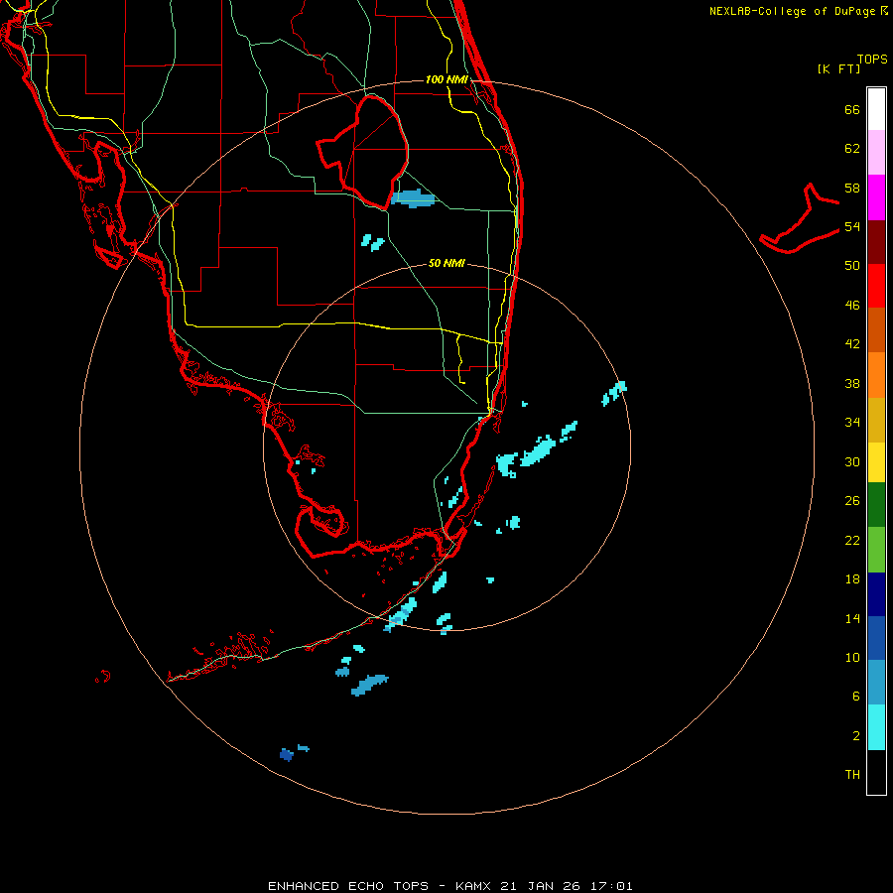Click legend value "10"

coord(852,657)
